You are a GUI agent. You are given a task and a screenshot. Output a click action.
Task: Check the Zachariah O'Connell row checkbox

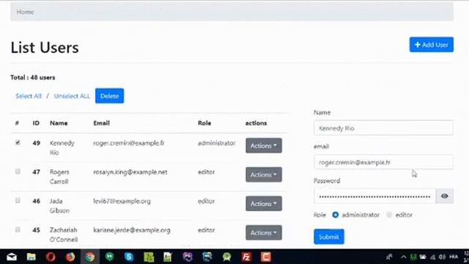[18, 230]
